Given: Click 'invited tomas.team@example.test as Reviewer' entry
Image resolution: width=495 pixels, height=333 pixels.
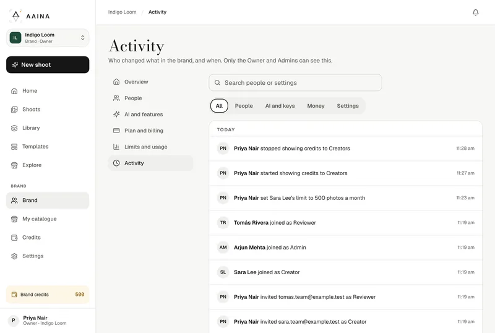Looking at the screenshot, I should (345, 297).
